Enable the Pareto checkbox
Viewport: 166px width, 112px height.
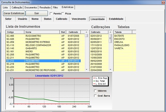coord(51,14)
